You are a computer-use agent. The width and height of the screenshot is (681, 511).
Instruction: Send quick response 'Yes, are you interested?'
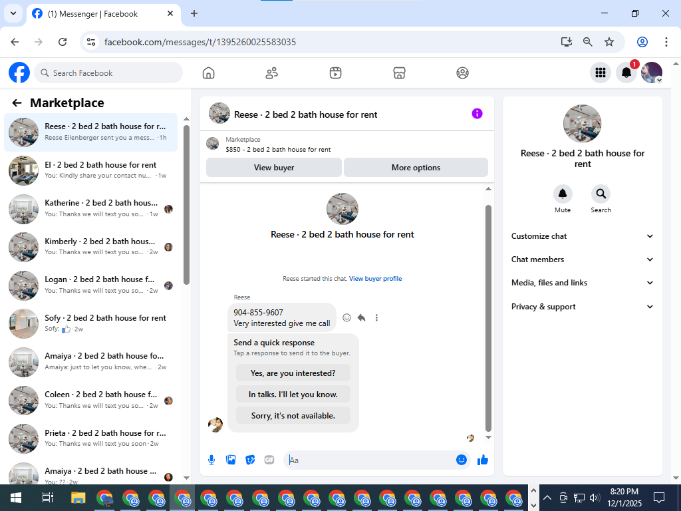coord(293,373)
